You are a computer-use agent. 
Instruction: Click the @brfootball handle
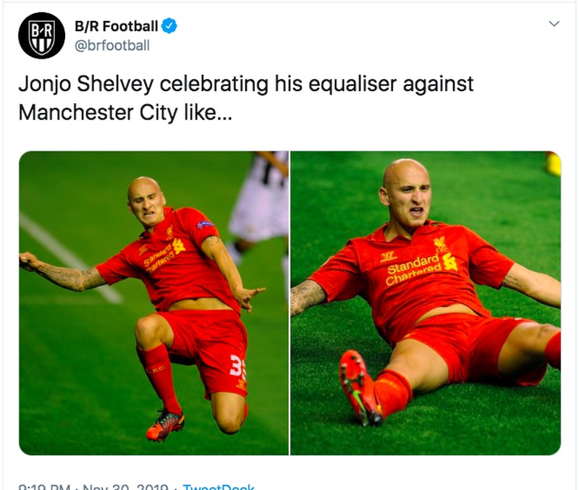[111, 46]
